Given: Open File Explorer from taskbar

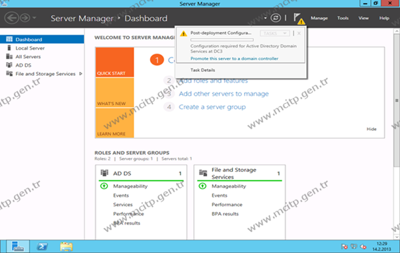Looking at the screenshot, I should (66, 246).
